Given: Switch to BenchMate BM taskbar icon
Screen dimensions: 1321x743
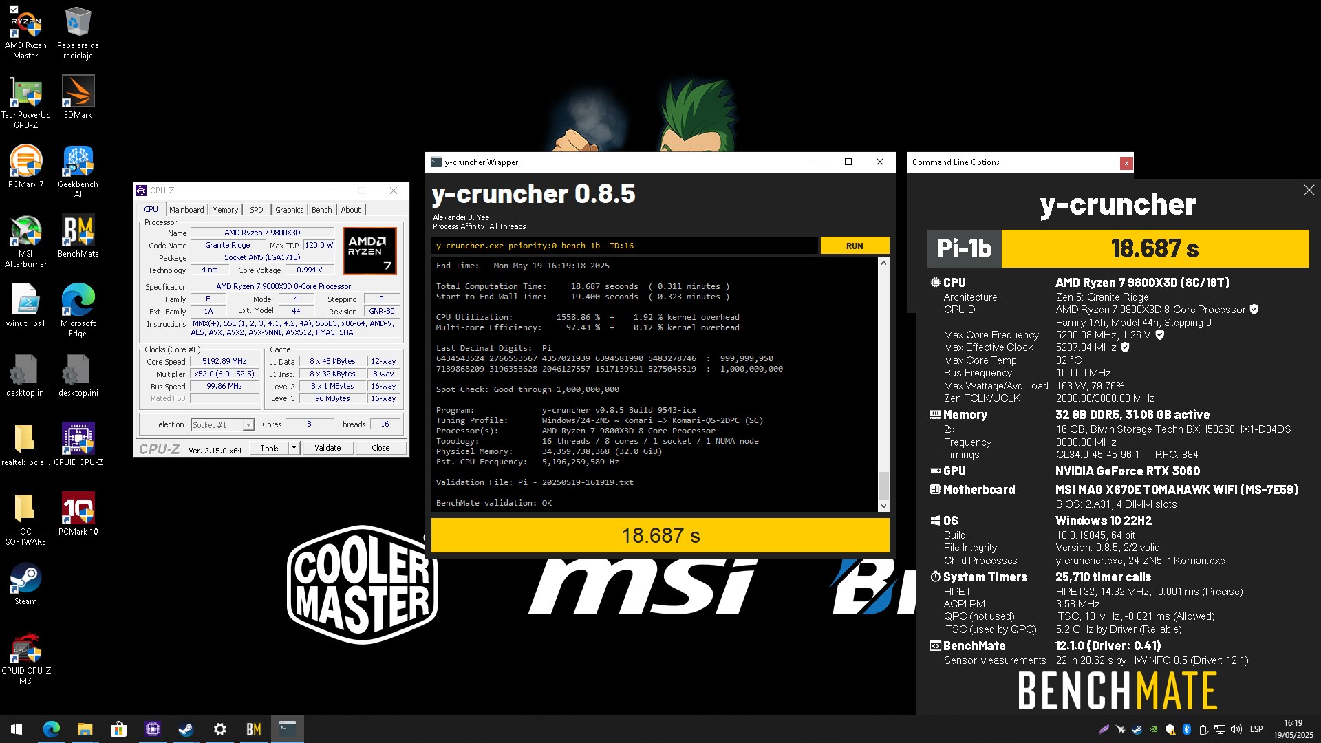Looking at the screenshot, I should click(254, 729).
